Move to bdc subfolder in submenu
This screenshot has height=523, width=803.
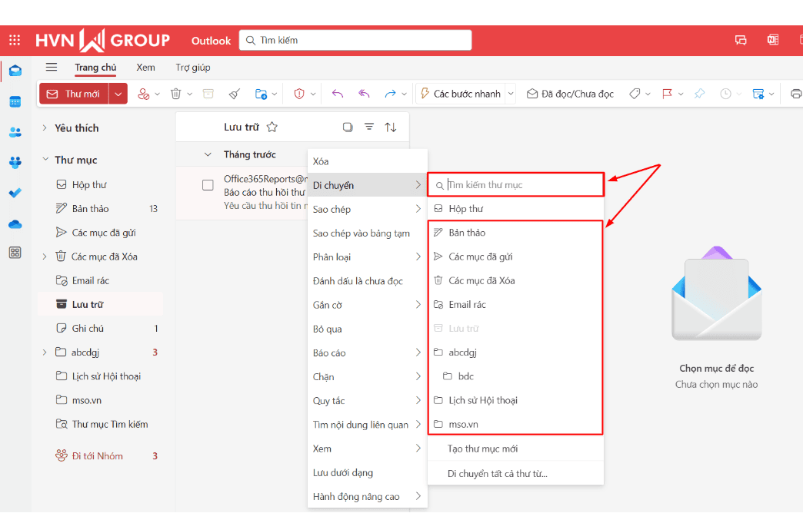[515, 376]
